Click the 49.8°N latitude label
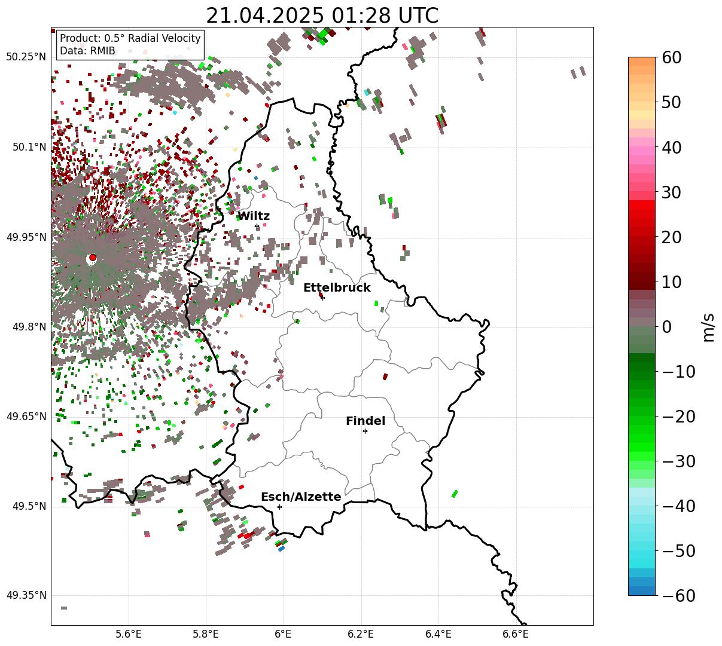Image resolution: width=722 pixels, height=646 pixels. click(x=28, y=327)
